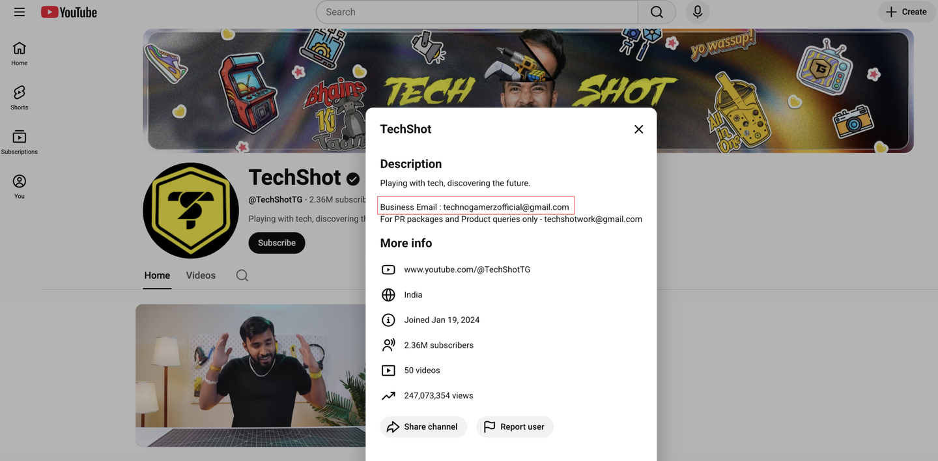The width and height of the screenshot is (938, 461).
Task: Open the You sidebar section
Action: tap(20, 186)
